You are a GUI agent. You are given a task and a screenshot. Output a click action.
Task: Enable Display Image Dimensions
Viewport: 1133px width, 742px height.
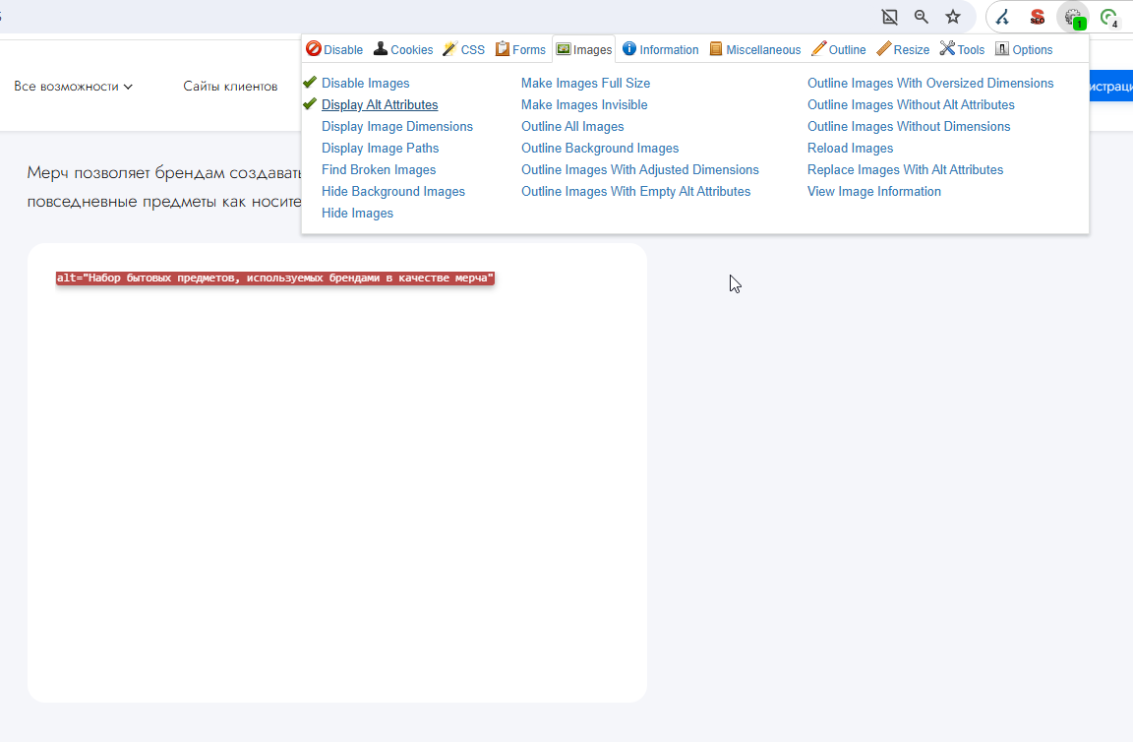click(x=396, y=127)
